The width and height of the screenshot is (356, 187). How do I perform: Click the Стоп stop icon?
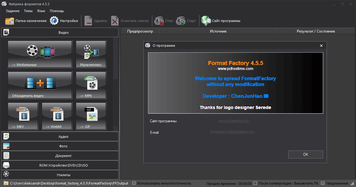[x=159, y=21]
